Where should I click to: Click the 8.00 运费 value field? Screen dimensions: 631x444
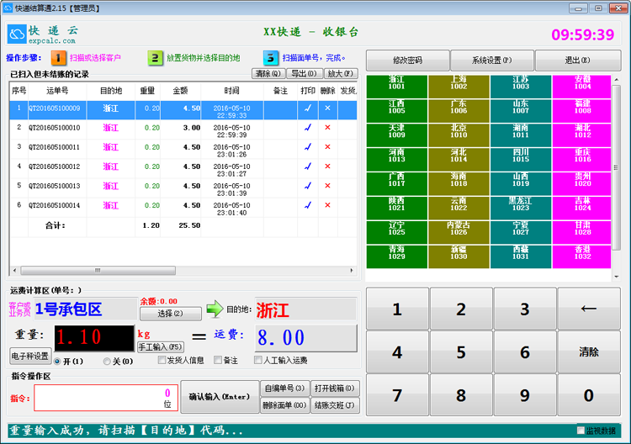306,338
